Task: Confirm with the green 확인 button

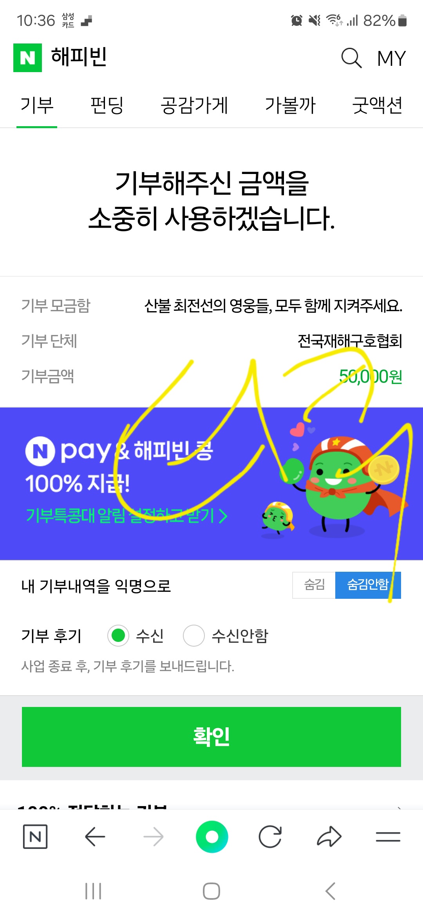Action: tap(211, 737)
